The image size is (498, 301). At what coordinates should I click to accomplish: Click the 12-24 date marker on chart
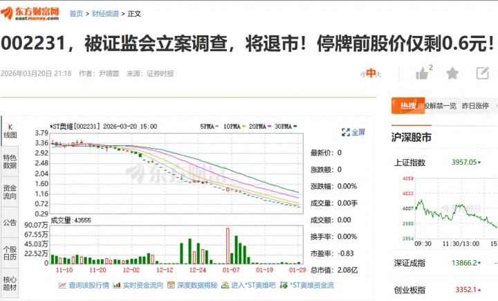click(198, 270)
